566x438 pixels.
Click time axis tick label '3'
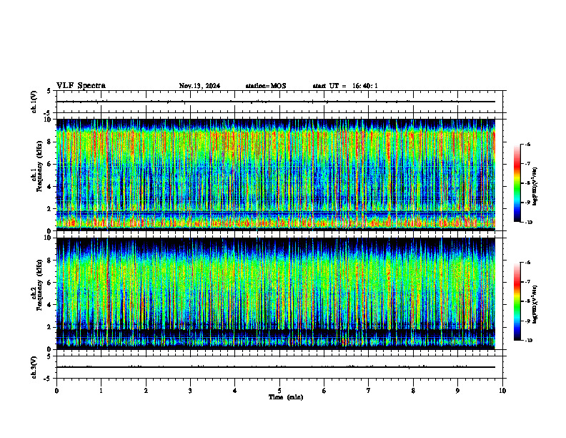coord(190,391)
